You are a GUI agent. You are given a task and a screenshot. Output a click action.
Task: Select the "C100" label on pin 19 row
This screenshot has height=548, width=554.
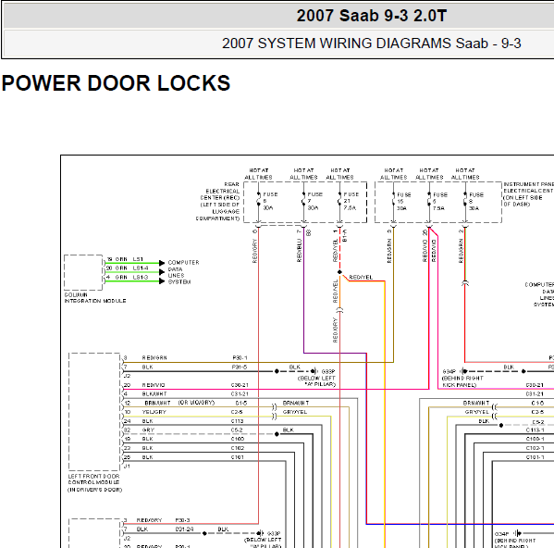pyautogui.click(x=238, y=439)
